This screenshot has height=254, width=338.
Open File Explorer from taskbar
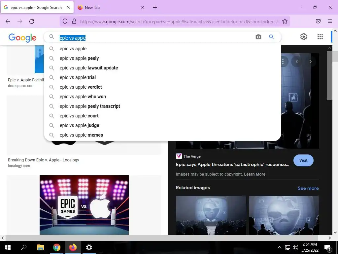pyautogui.click(x=40, y=247)
